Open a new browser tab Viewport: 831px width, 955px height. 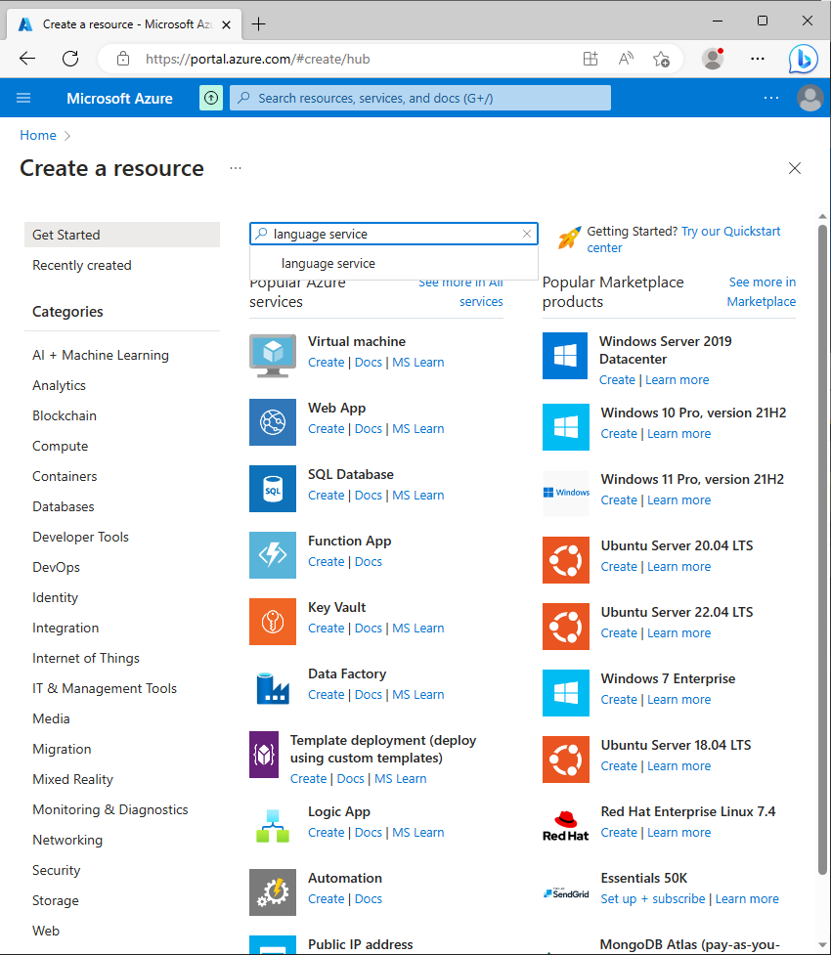point(258,24)
